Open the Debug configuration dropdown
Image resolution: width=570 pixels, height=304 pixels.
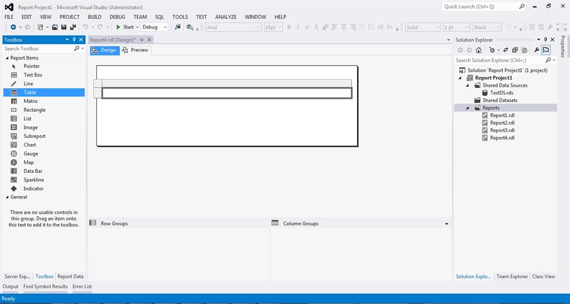pyautogui.click(x=155, y=27)
